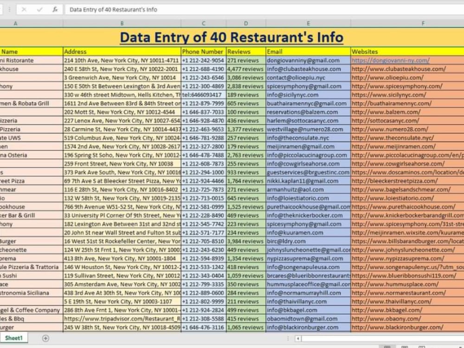Select the '3,984 reviews' cell

[x=246, y=241]
